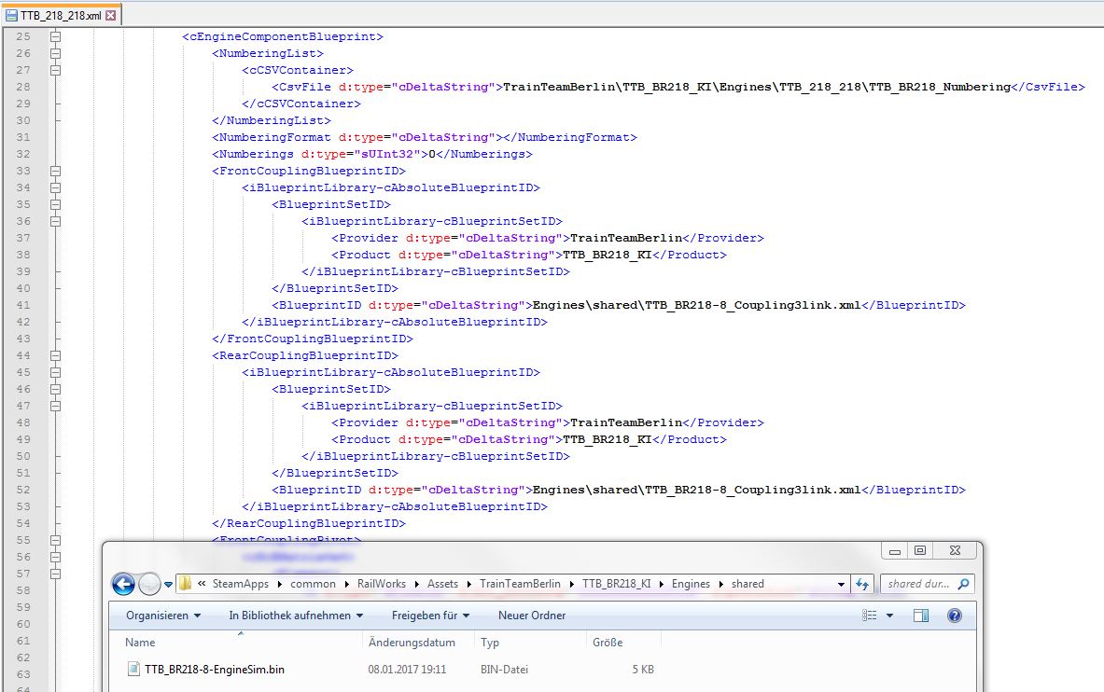Screen dimensions: 1104x692
Task: Minimize the Explorer window
Action: pyautogui.click(x=895, y=550)
